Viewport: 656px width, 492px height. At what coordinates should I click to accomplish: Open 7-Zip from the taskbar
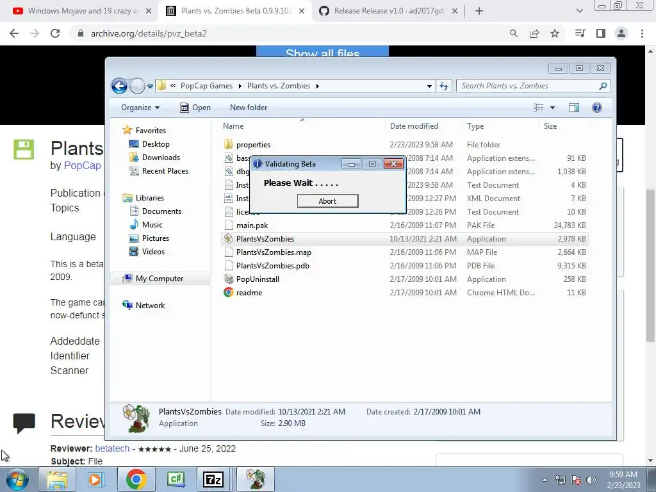click(x=213, y=479)
